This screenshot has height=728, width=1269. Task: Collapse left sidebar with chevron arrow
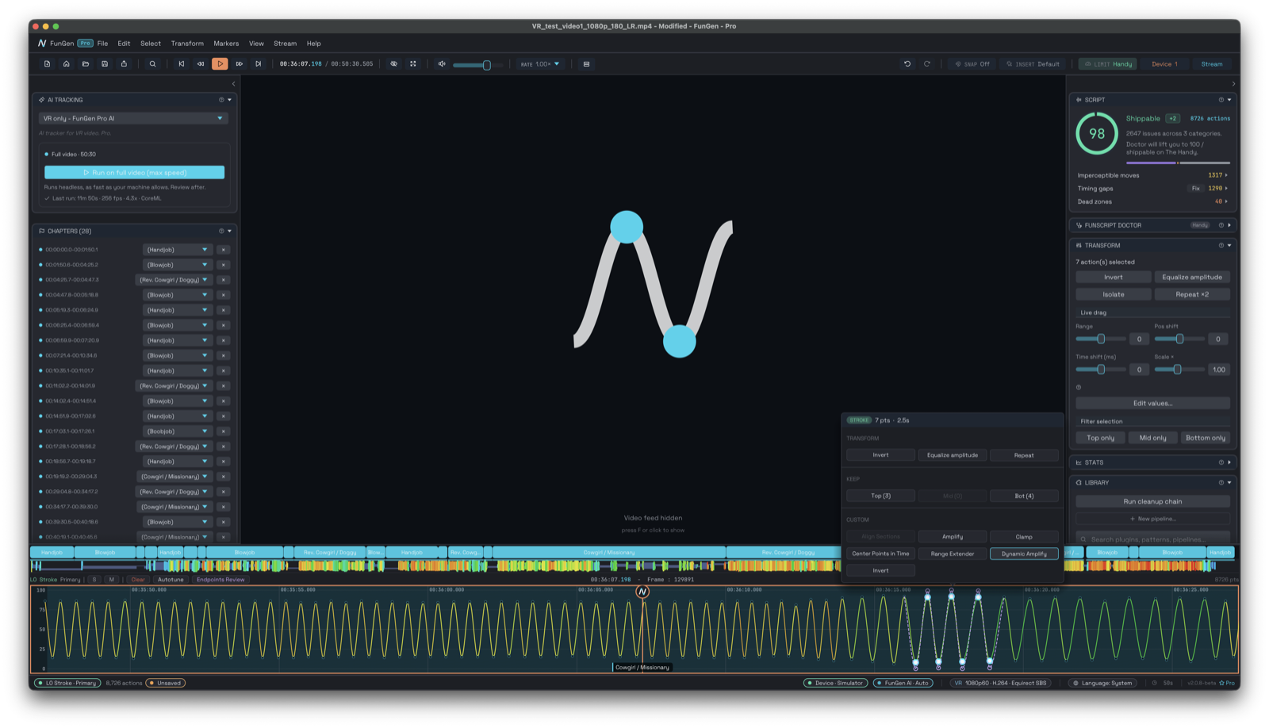coord(233,84)
